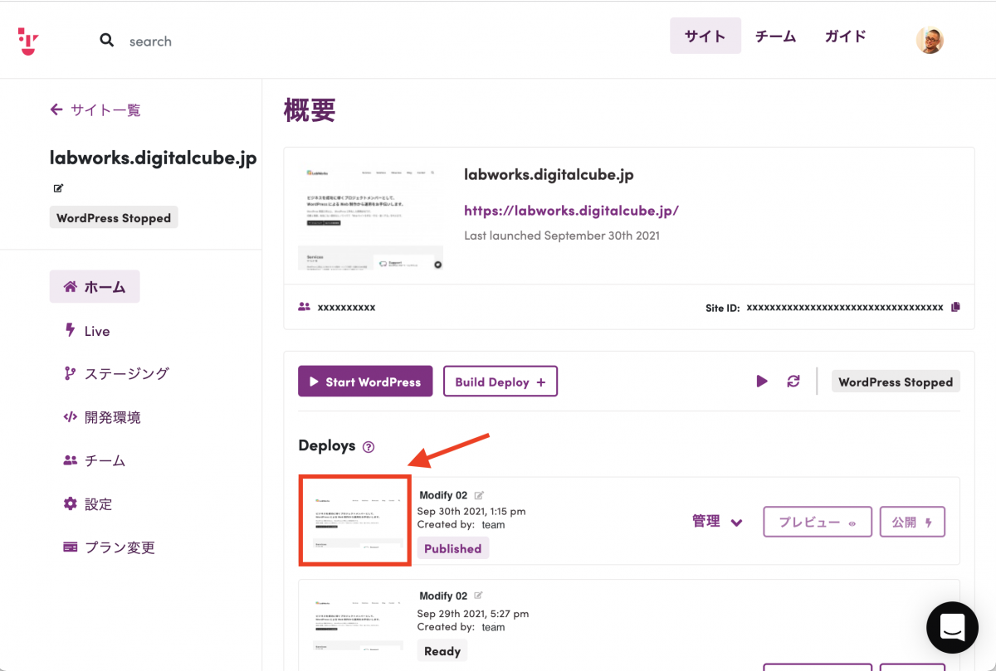Screen dimensions: 996x671
Task: Click プレビュー button for published deploy
Action: 818,522
